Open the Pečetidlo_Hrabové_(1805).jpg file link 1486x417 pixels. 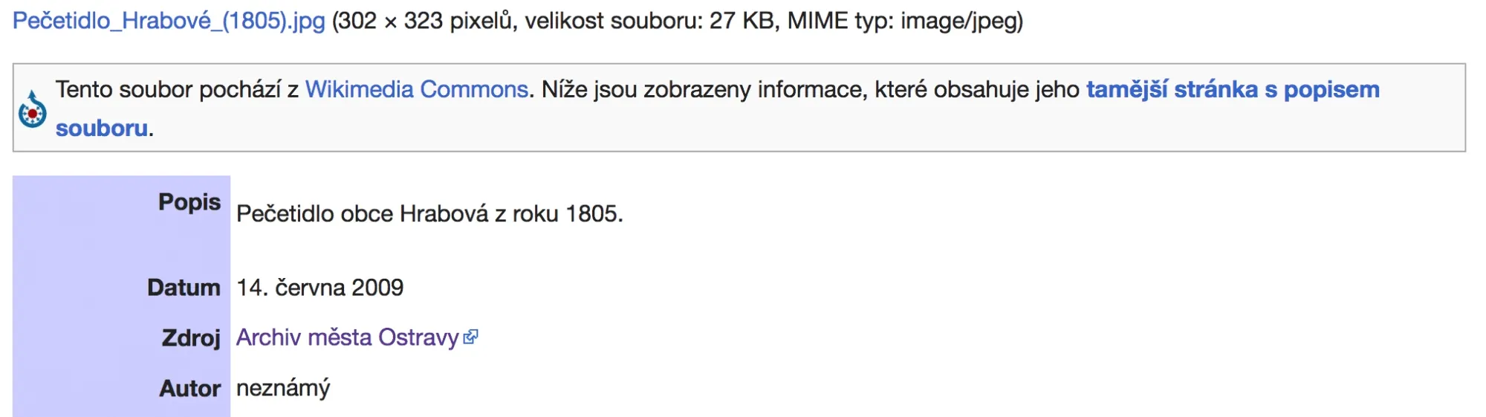point(169,21)
